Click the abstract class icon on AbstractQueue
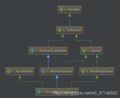 click(43, 71)
